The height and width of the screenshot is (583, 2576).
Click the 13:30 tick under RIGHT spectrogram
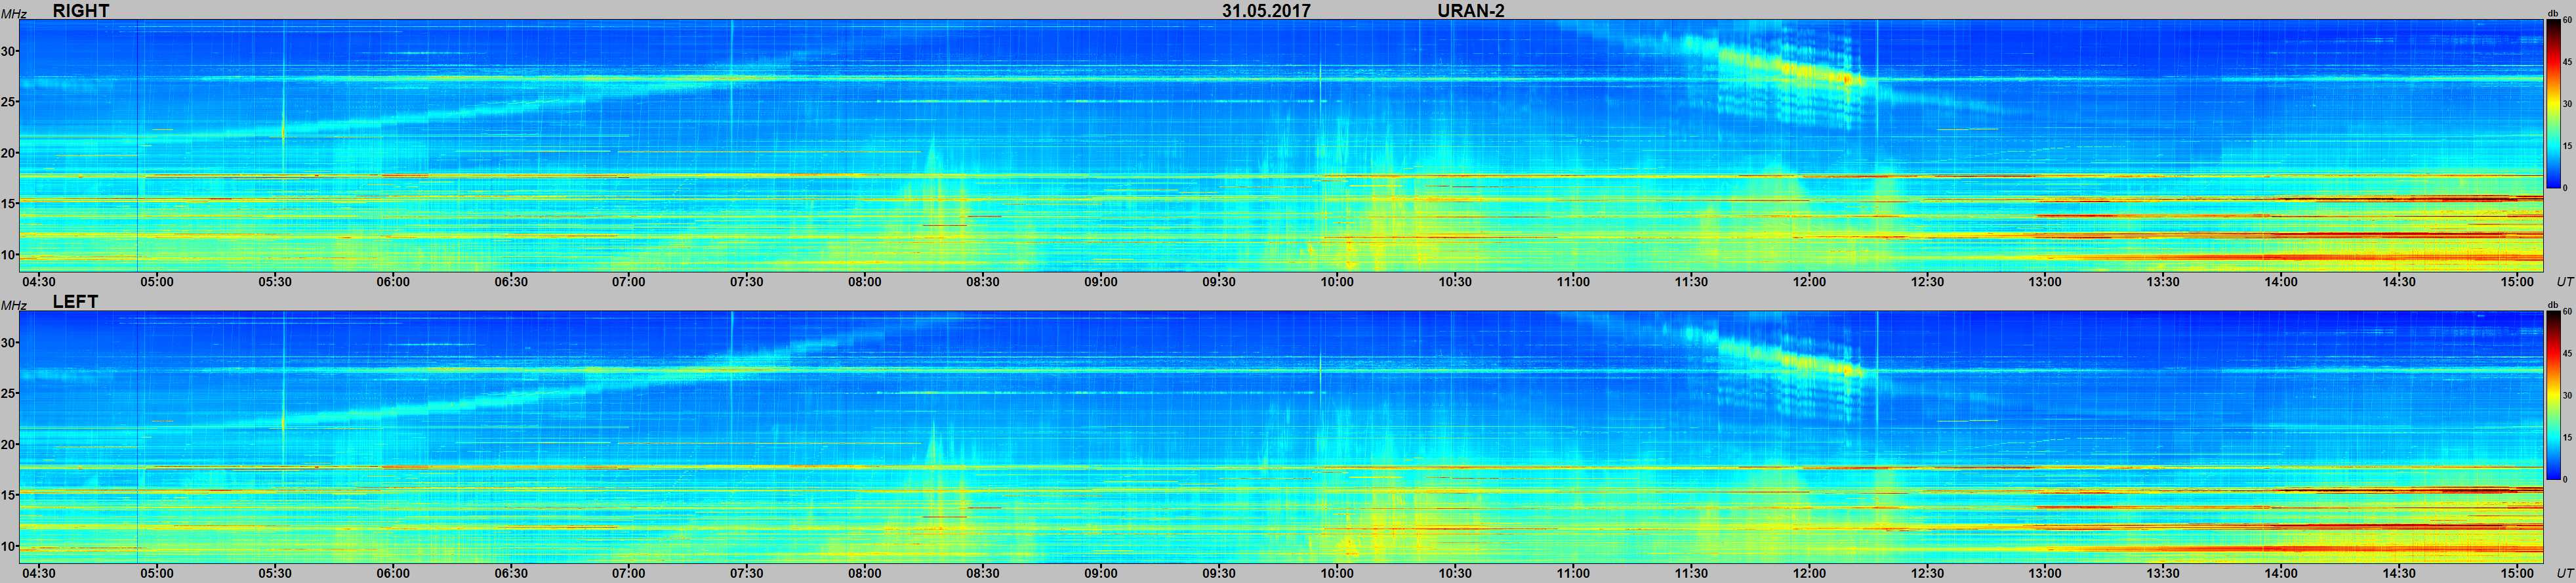pos(2163,282)
